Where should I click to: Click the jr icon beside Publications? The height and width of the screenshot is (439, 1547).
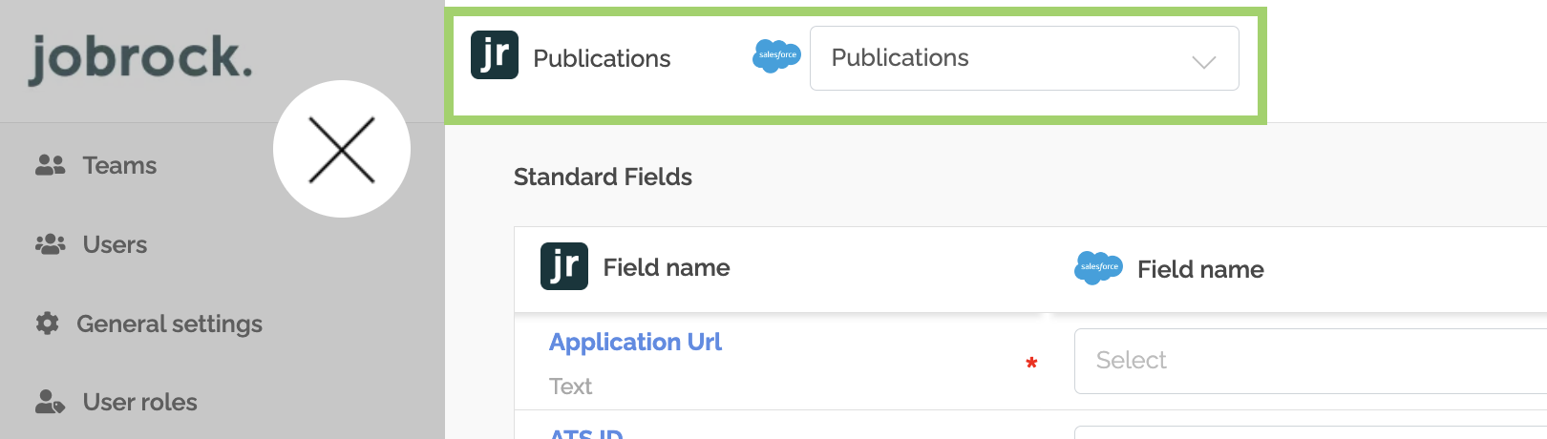pos(495,55)
